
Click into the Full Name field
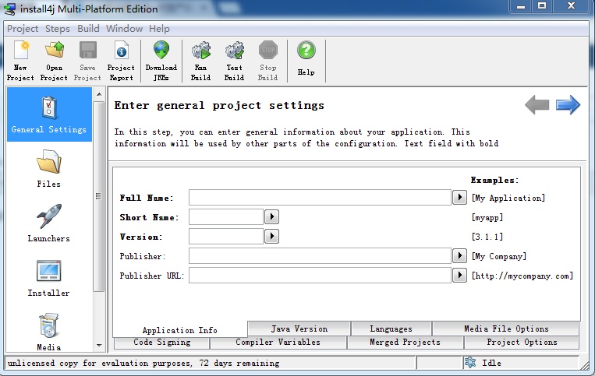[320, 197]
